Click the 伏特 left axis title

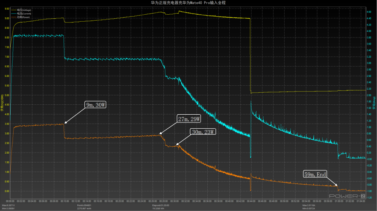pos(2,103)
